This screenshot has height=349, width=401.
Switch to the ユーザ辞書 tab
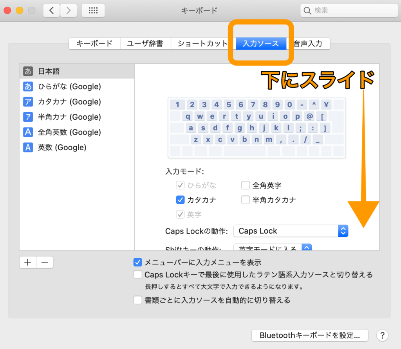tap(145, 43)
